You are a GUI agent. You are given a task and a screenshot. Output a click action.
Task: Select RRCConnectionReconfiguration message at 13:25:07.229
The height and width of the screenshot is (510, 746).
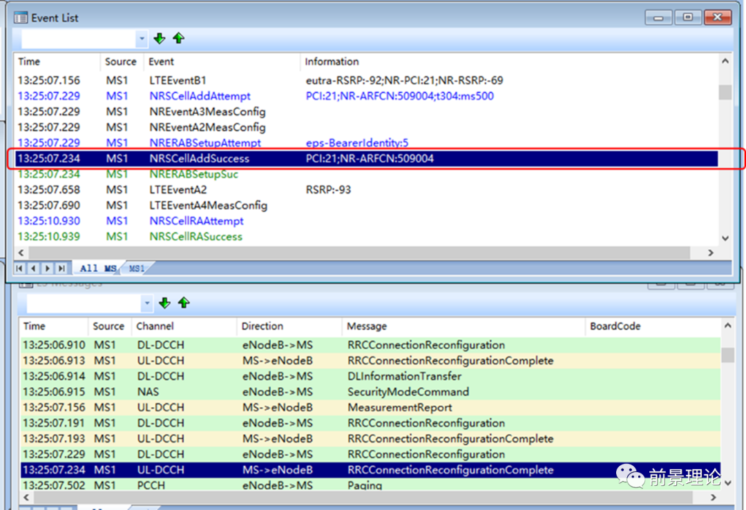point(371,454)
